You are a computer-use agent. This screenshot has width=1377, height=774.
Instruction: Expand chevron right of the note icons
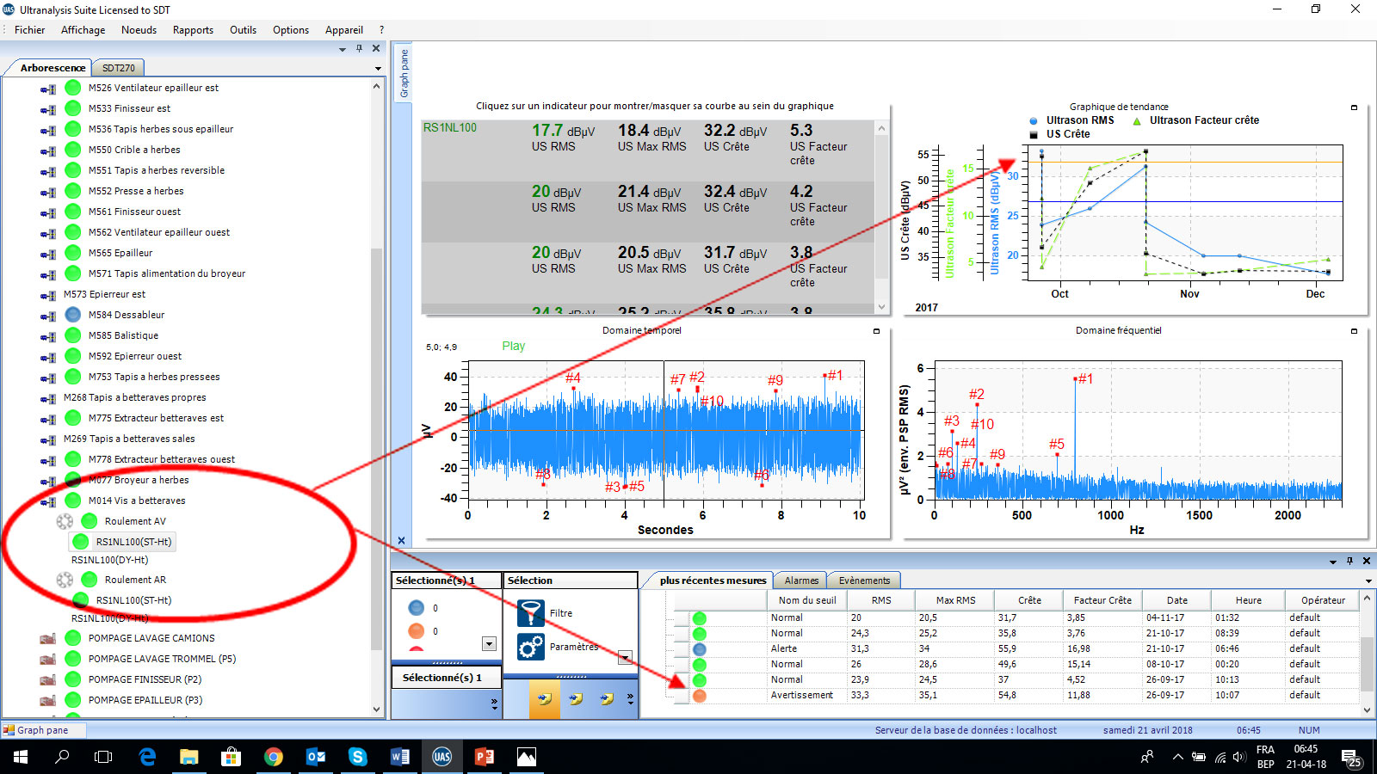click(x=630, y=698)
